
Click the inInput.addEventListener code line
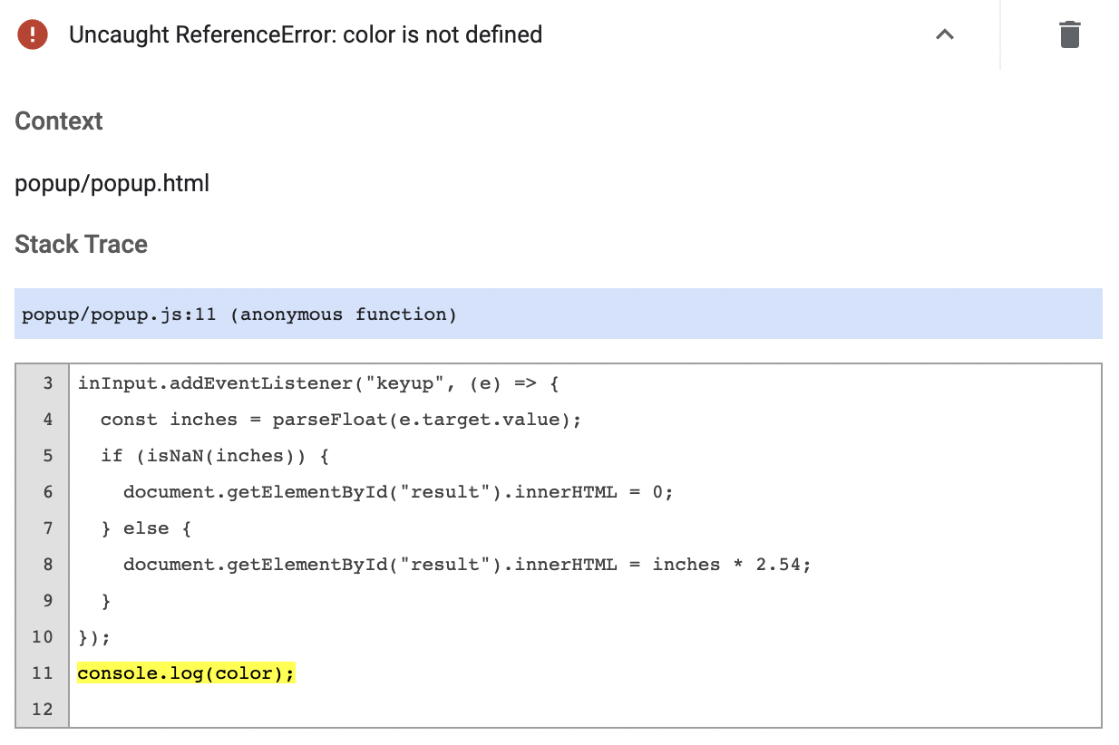click(318, 383)
